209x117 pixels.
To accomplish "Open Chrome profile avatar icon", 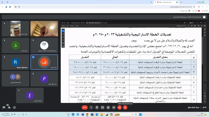I will 6,7.
